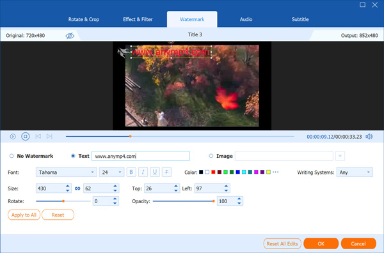Increase the watermark height value
Viewport: 384px width, 253px height.
(x=115, y=187)
